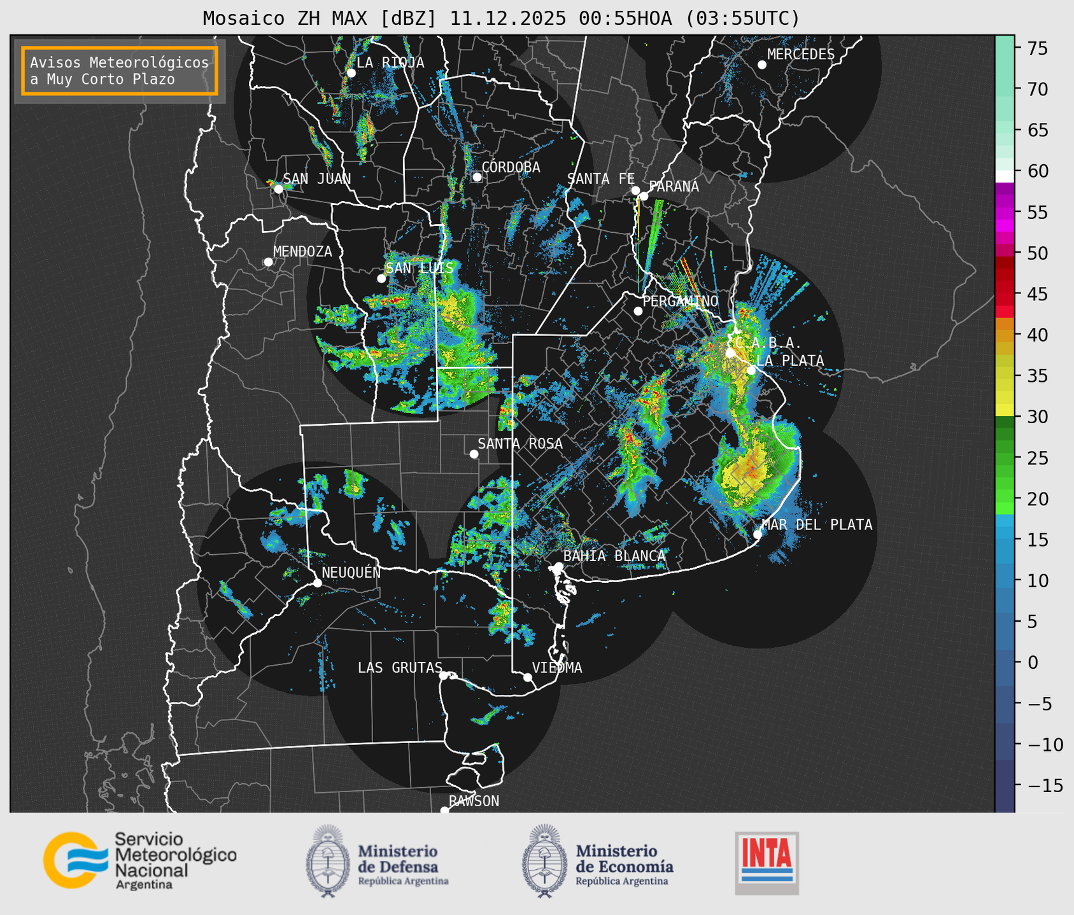Viewport: 1074px width, 915px height.
Task: Click the NEUQUÉN city marker dot
Action: pos(317,583)
